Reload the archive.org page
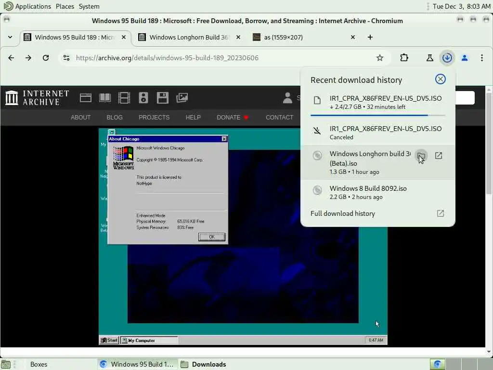The width and height of the screenshot is (493, 370). [x=46, y=58]
